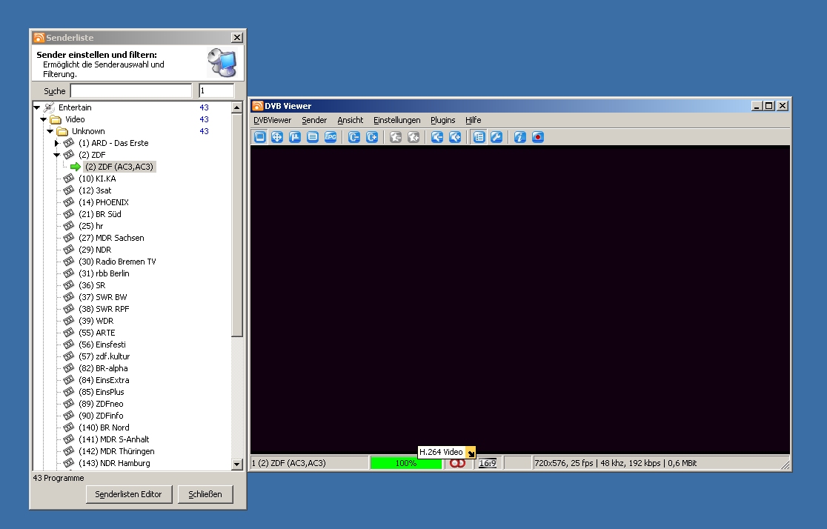Open the settings wrench icon
Viewport: 827px width, 529px height.
pyautogui.click(x=496, y=137)
